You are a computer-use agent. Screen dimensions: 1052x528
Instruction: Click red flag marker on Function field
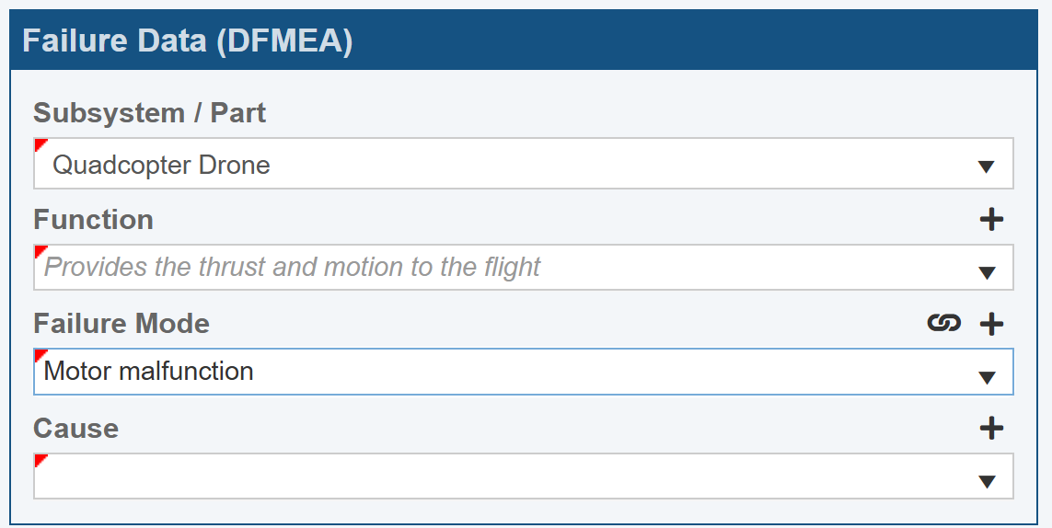[x=40, y=251]
